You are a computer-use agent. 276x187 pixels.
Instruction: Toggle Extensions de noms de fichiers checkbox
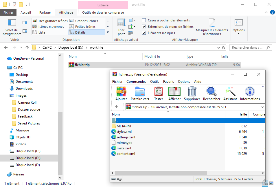(144, 27)
